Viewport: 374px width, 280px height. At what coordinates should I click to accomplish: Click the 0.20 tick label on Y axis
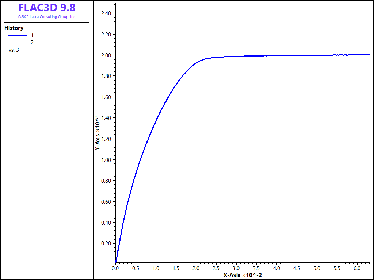(106, 243)
